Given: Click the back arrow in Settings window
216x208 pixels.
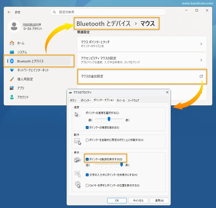Looking at the screenshot, I should pyautogui.click(x=9, y=12).
